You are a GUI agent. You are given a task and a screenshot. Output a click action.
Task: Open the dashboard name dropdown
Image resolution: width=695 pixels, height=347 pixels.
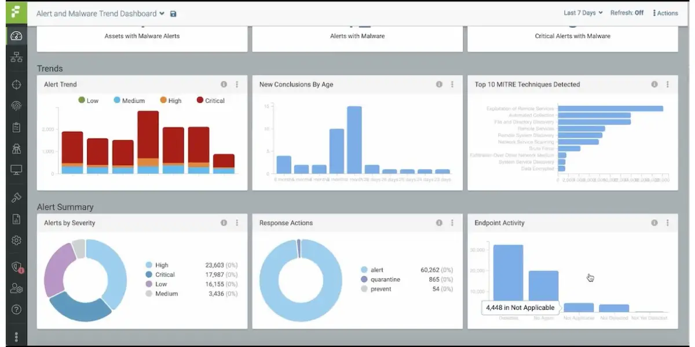100,13
